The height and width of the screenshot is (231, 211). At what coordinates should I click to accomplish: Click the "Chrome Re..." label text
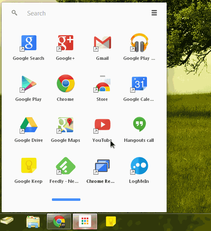click(100, 181)
